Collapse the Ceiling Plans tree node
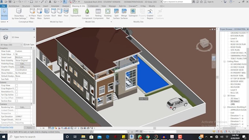The width and height of the screenshot is (249, 140). tap(224, 61)
